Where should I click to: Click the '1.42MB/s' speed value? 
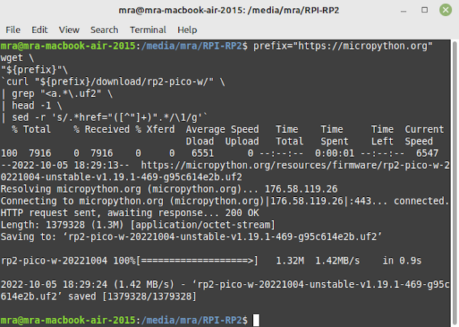point(337,261)
